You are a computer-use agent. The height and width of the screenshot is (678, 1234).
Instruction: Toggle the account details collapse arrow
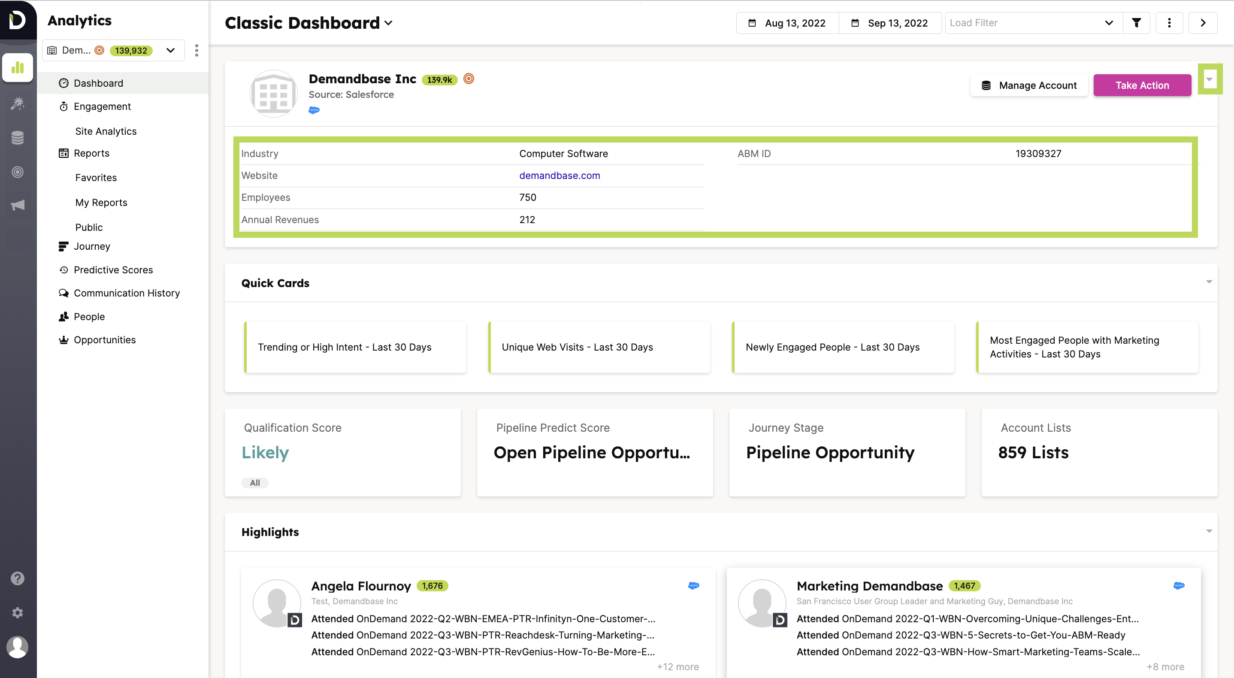coord(1209,79)
